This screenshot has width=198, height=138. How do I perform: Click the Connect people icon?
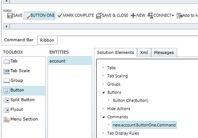[x=150, y=16]
